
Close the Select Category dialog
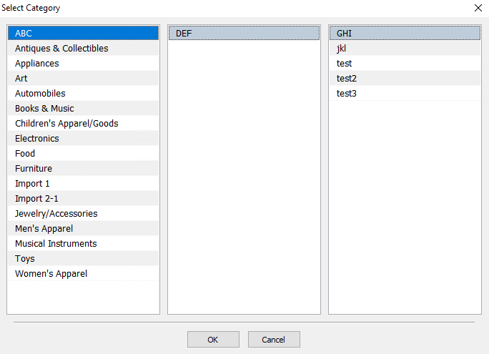[x=478, y=8]
